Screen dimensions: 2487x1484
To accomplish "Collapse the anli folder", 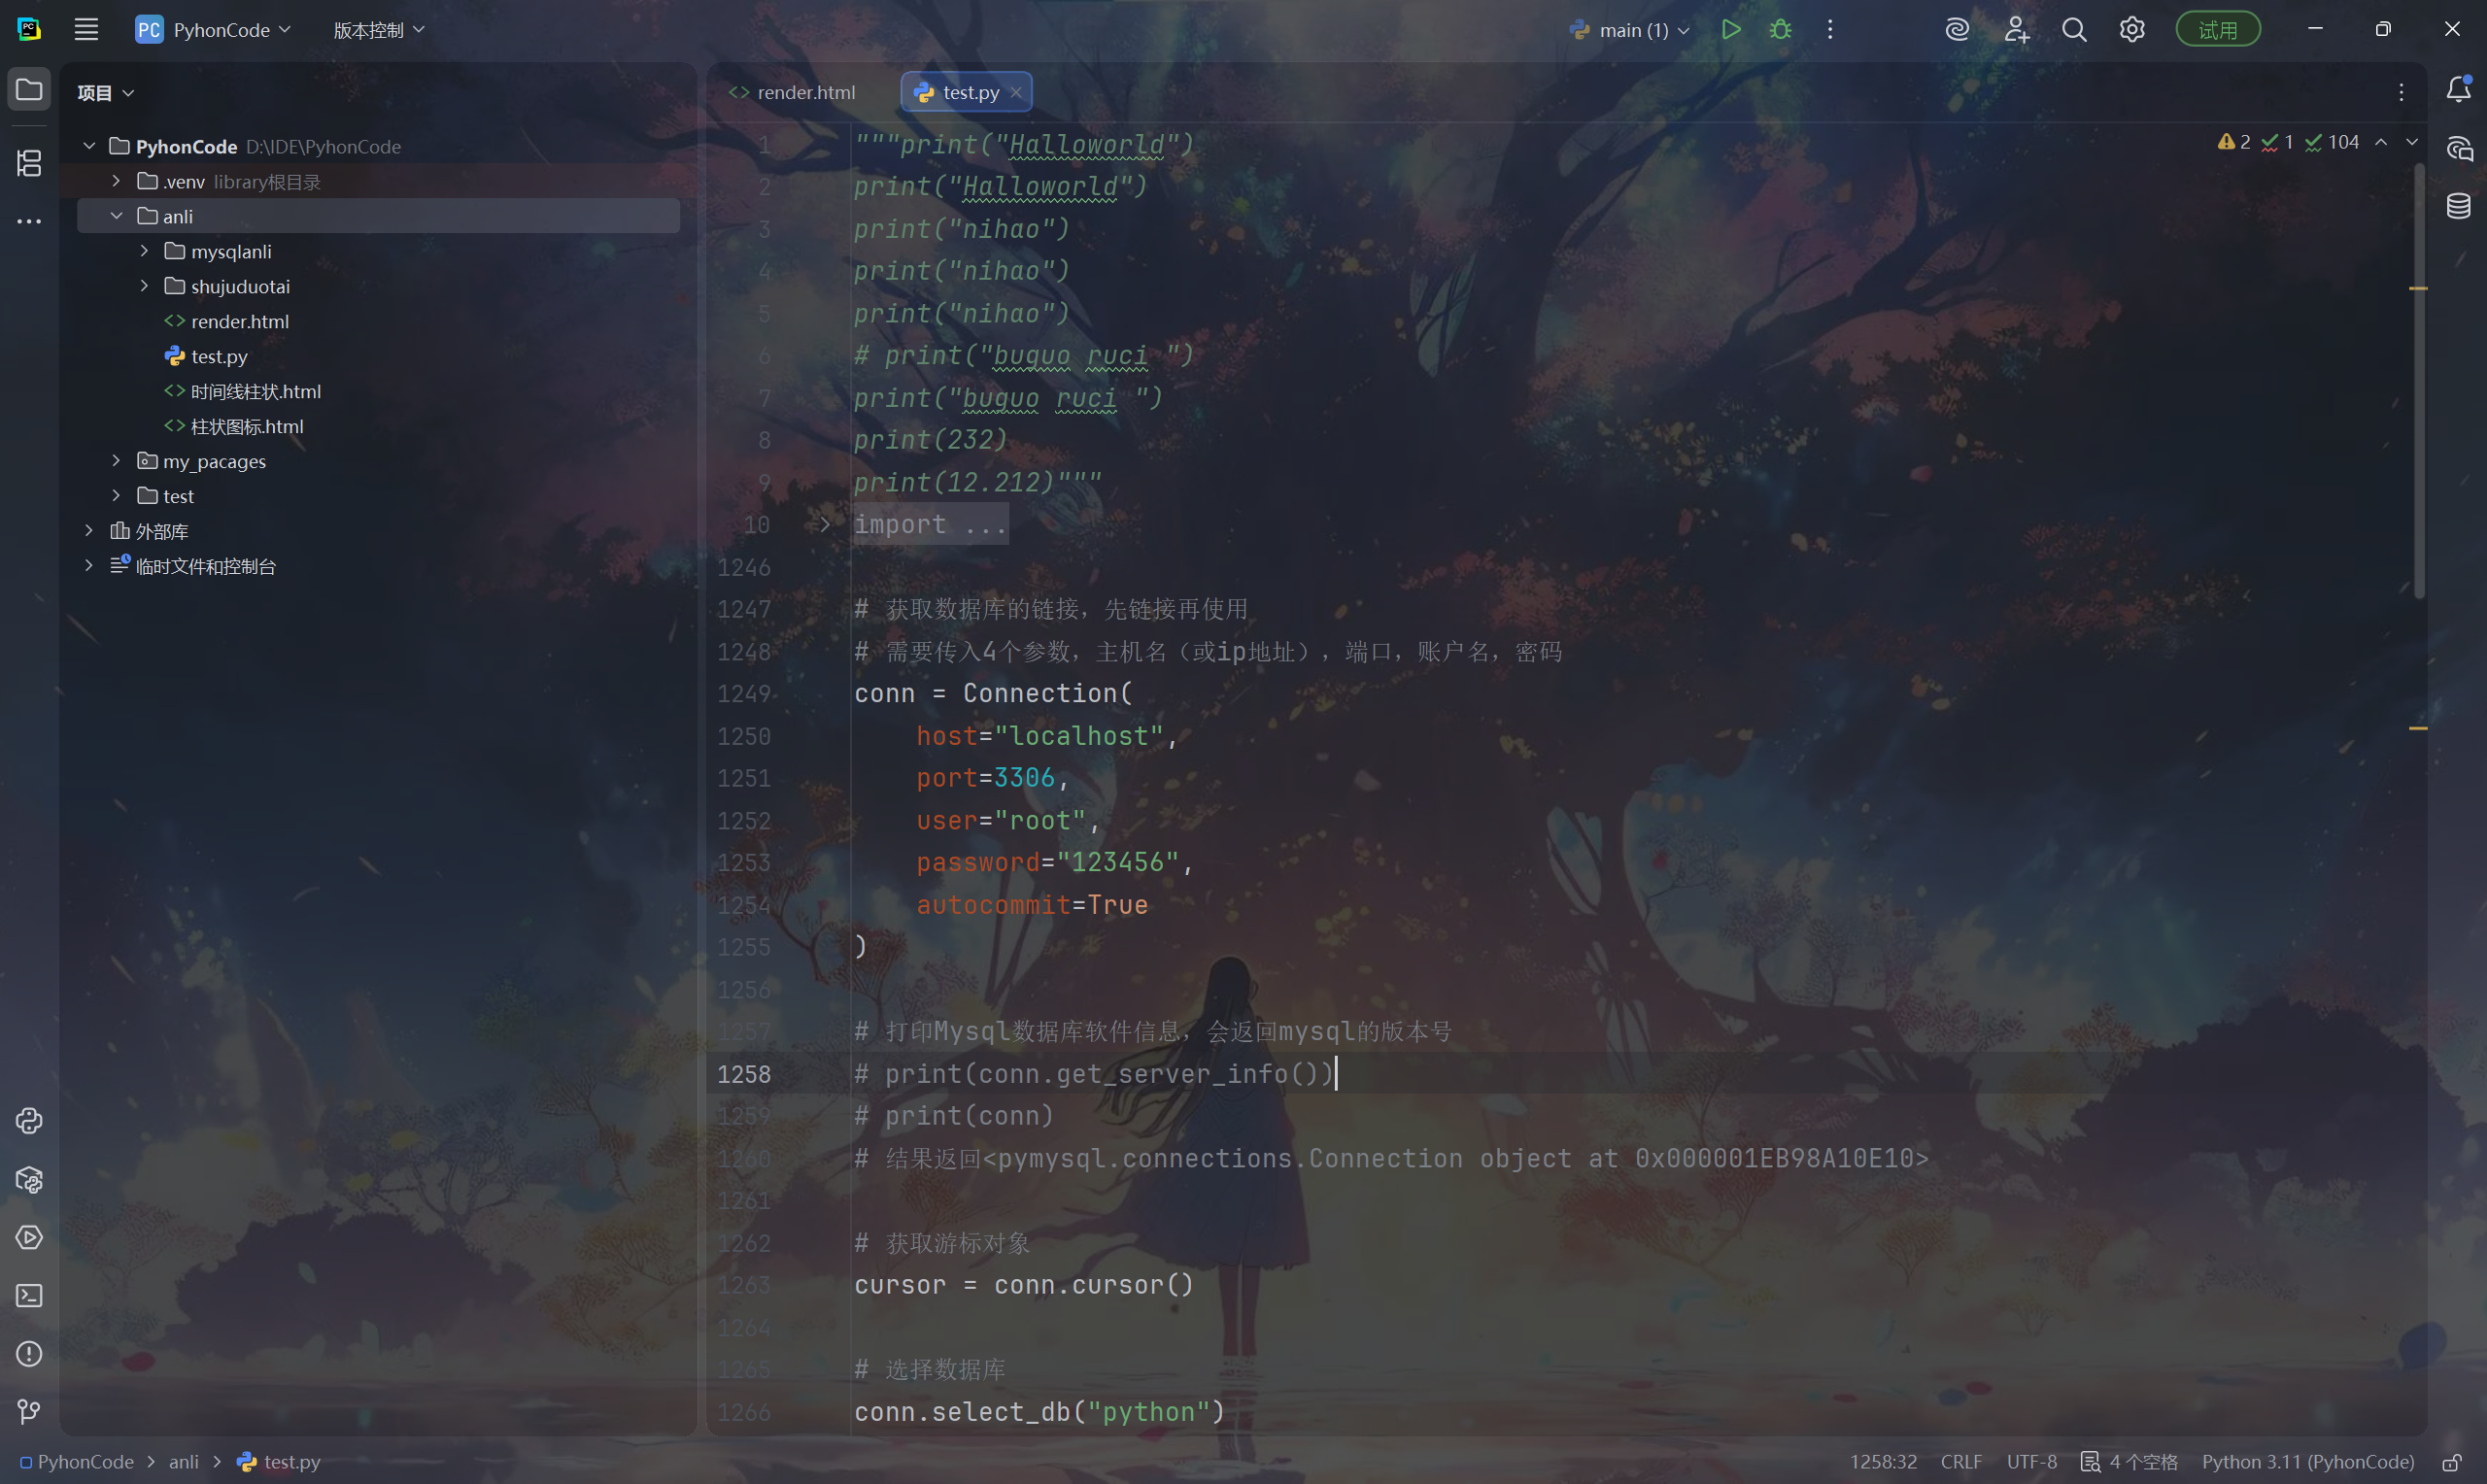I will [x=116, y=216].
